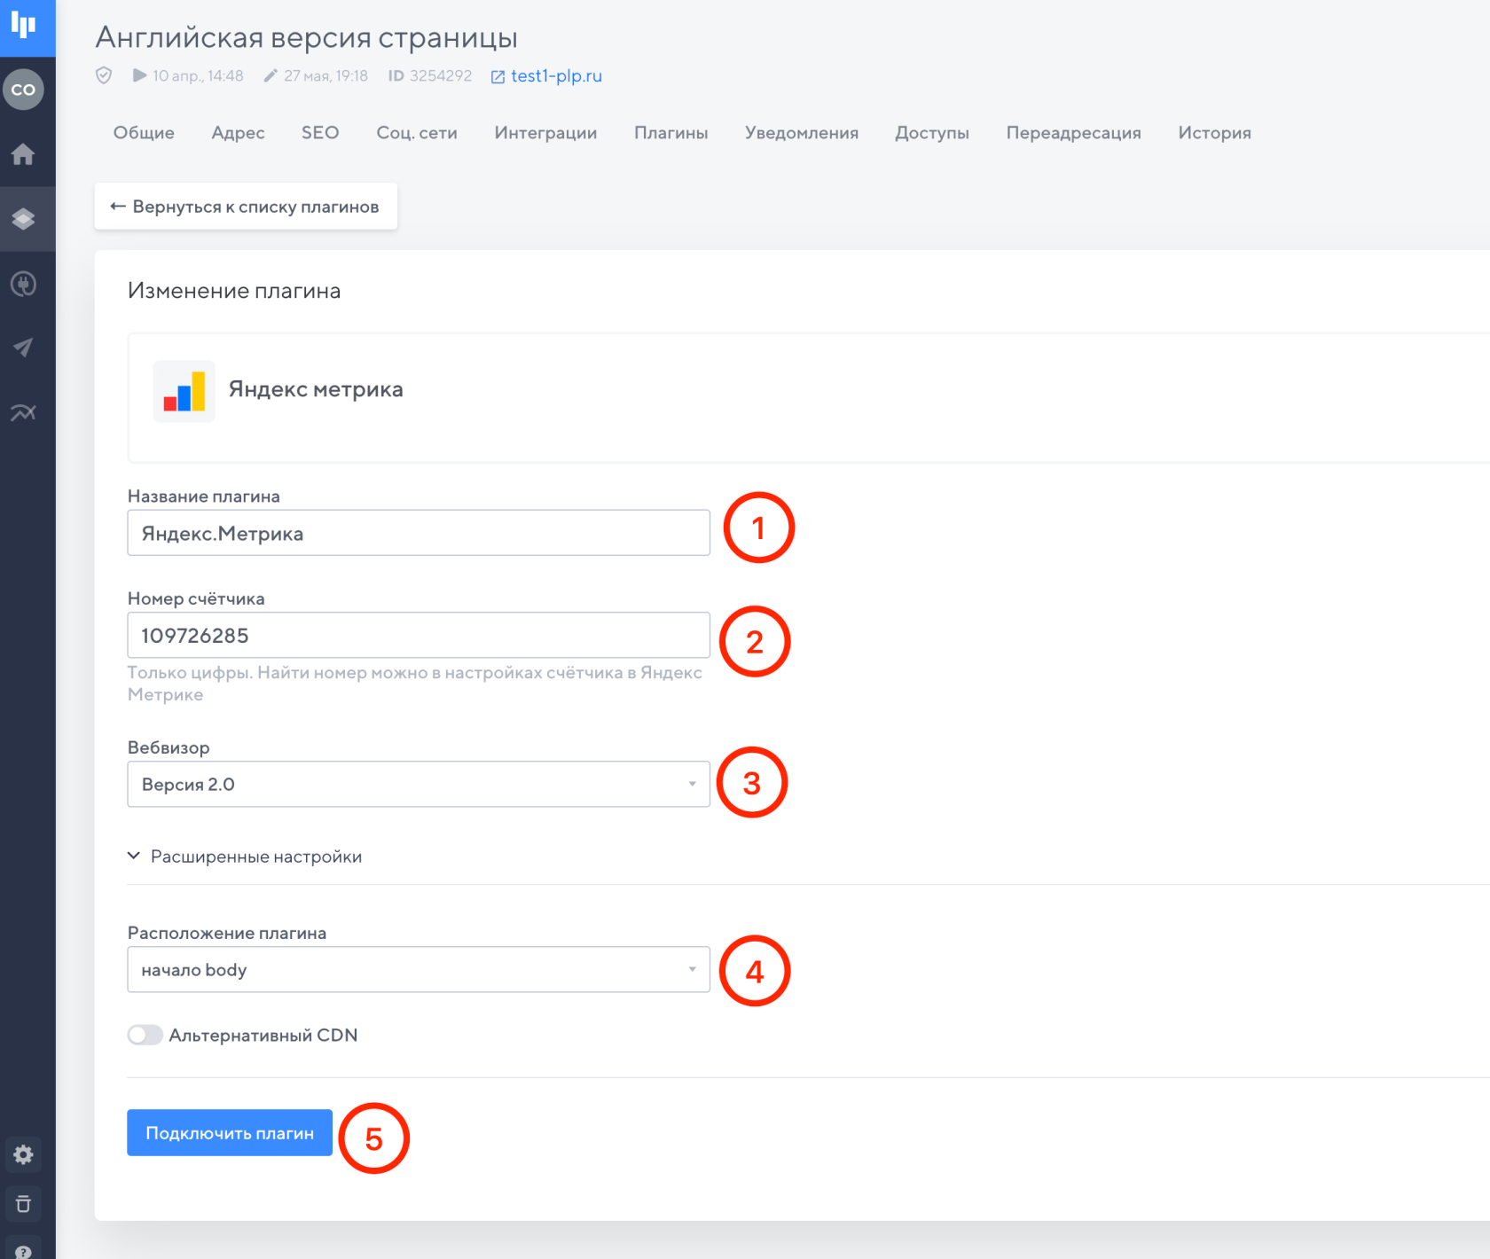This screenshot has height=1259, width=1490.
Task: Switch to the Уведомления tab
Action: coord(802,133)
